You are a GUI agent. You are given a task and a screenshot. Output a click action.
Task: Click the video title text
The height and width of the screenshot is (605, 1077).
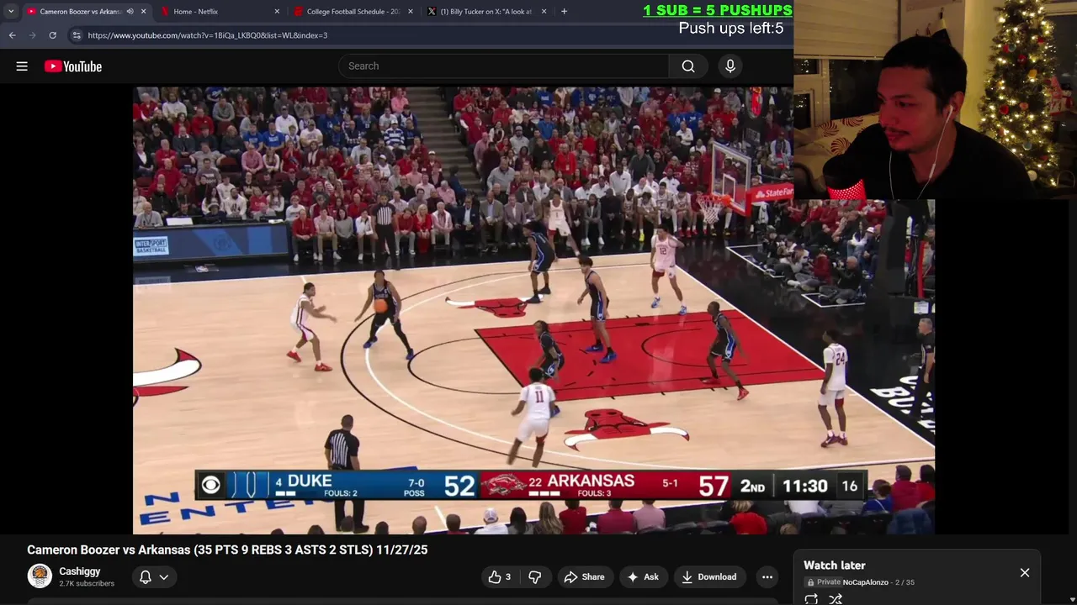pos(227,550)
